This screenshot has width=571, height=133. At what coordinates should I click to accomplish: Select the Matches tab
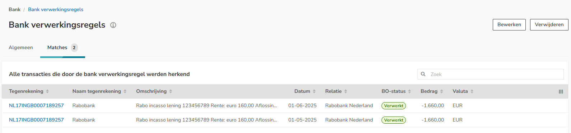pos(62,47)
